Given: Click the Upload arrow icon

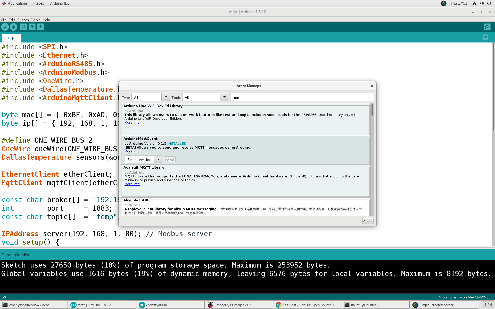Looking at the screenshot, I should pyautogui.click(x=14, y=27).
